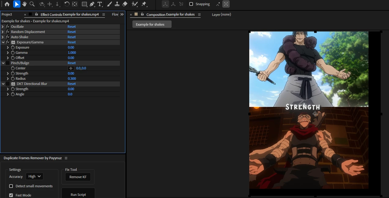Select the Pen tool
Viewport: 389px width, 198px height.
point(92,4)
